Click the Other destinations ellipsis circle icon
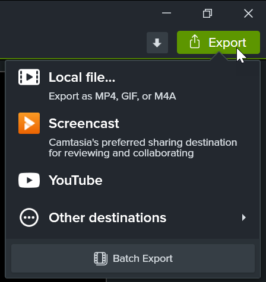Screen dimensions: 266x282 tap(29, 217)
